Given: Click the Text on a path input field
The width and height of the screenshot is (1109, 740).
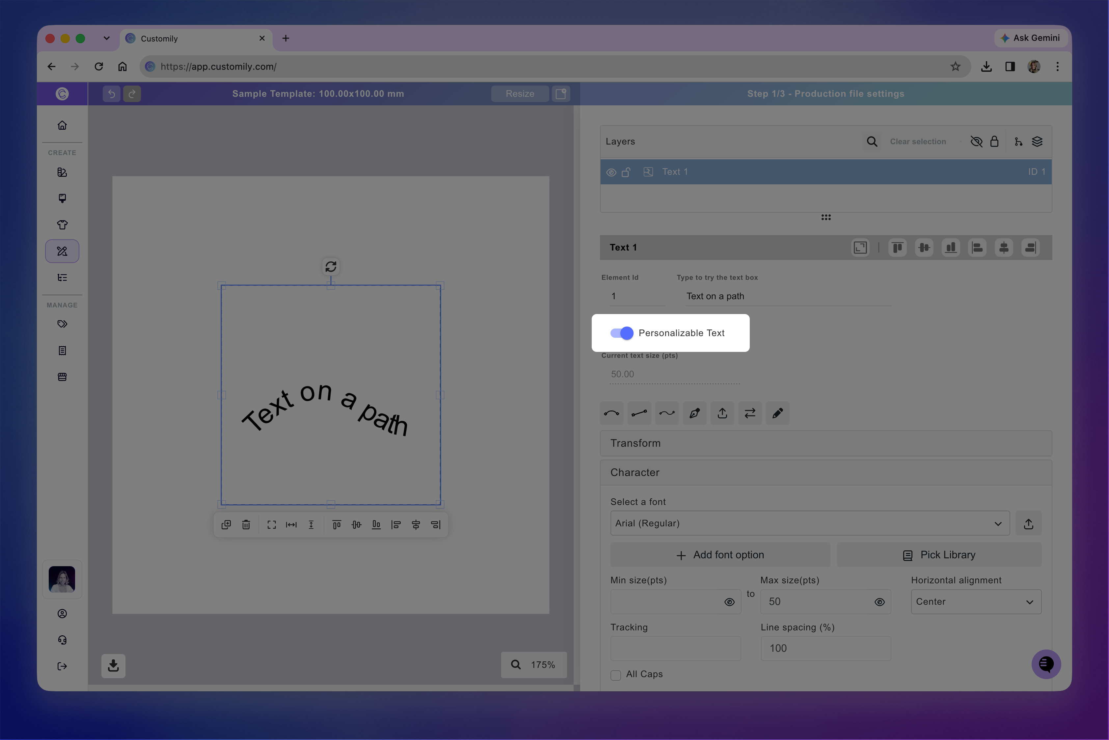Looking at the screenshot, I should [788, 296].
